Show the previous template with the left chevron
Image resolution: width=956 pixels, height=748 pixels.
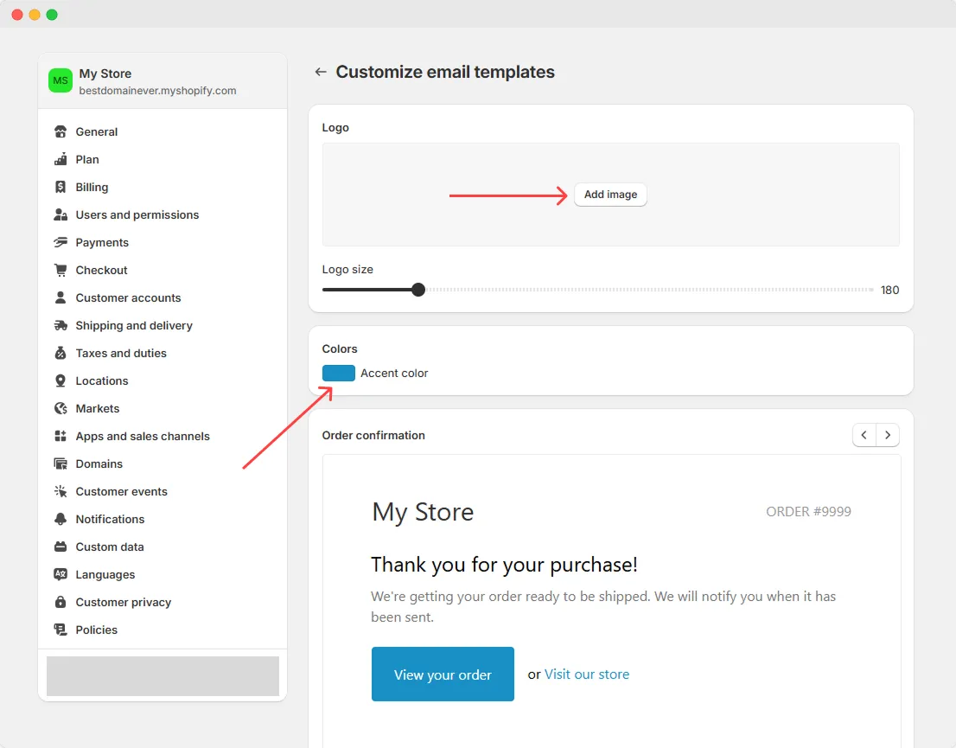coord(864,435)
